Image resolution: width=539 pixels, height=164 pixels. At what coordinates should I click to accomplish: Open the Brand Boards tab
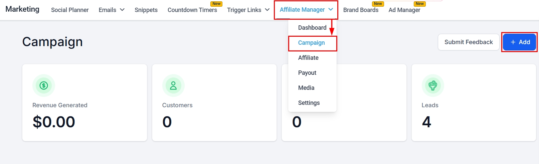click(x=361, y=10)
